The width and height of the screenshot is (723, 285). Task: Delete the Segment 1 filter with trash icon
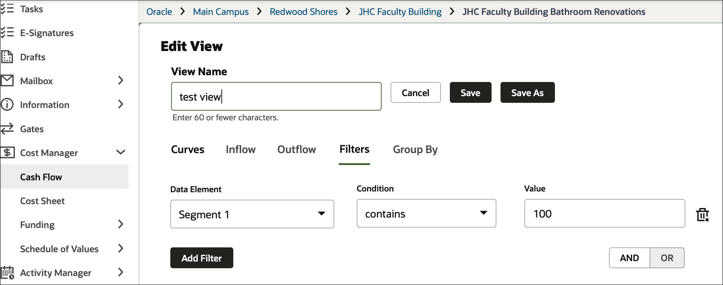click(x=703, y=214)
